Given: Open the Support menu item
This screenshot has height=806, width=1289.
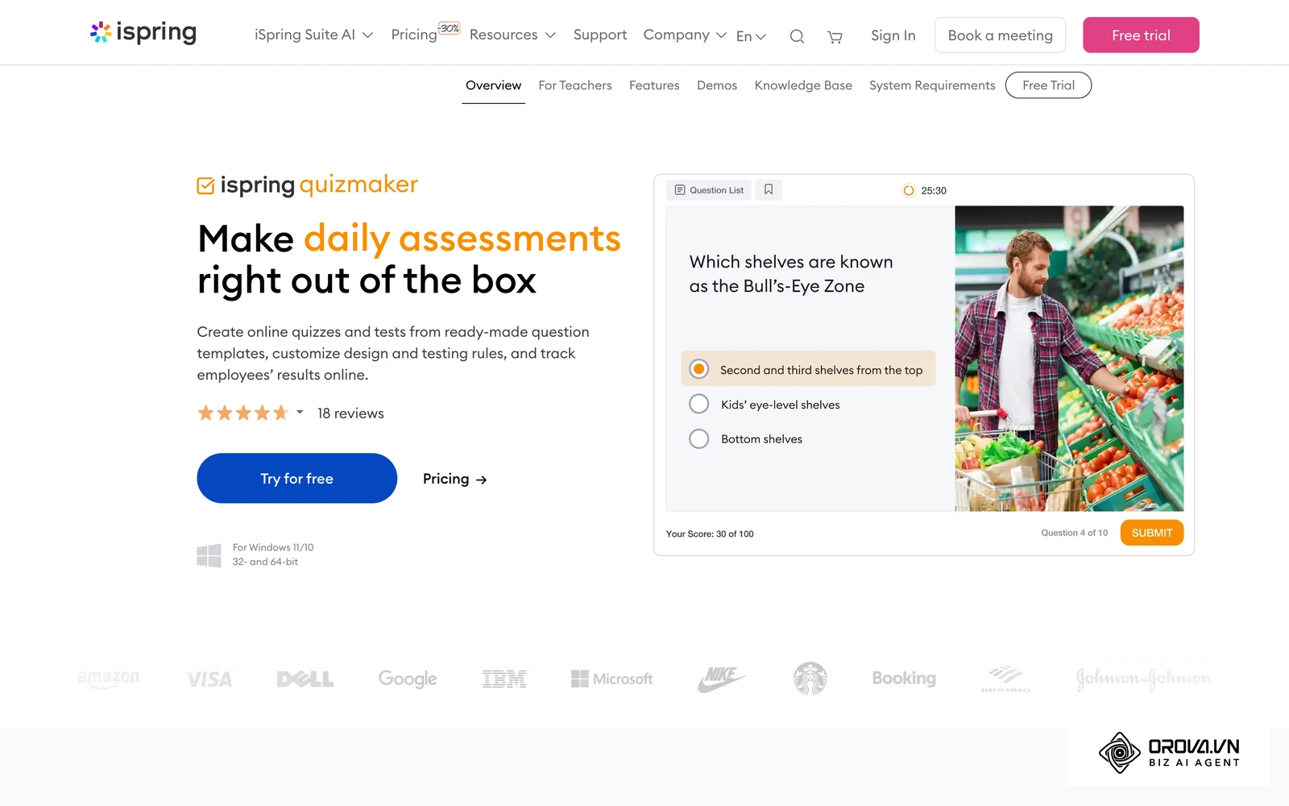Looking at the screenshot, I should (599, 35).
